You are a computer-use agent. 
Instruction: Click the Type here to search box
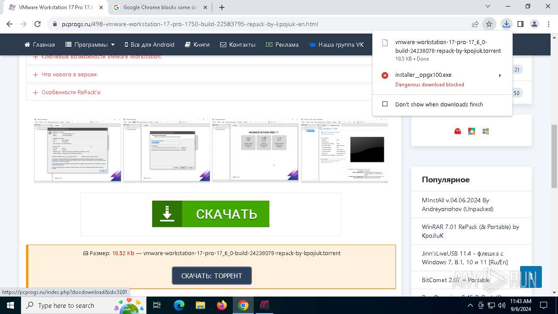click(x=83, y=305)
